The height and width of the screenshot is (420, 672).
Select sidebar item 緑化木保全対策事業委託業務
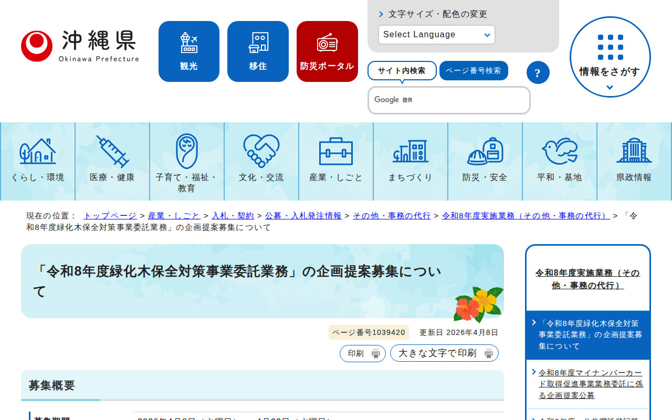pyautogui.click(x=588, y=335)
